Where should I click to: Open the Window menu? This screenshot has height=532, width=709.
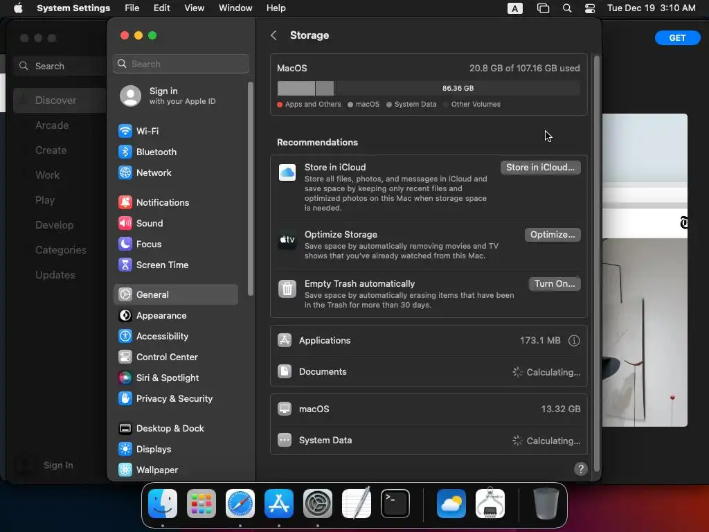pos(235,8)
